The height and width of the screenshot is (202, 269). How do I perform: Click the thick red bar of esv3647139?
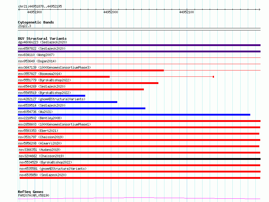click(91, 70)
